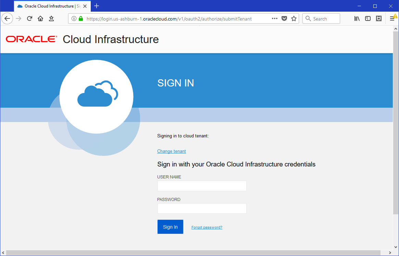Open the page actions ellipsis menu
This screenshot has height=256, width=399.
pos(274,18)
